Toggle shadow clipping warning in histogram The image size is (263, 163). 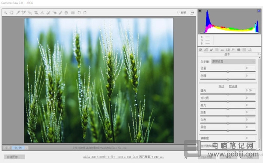[x=200, y=11]
